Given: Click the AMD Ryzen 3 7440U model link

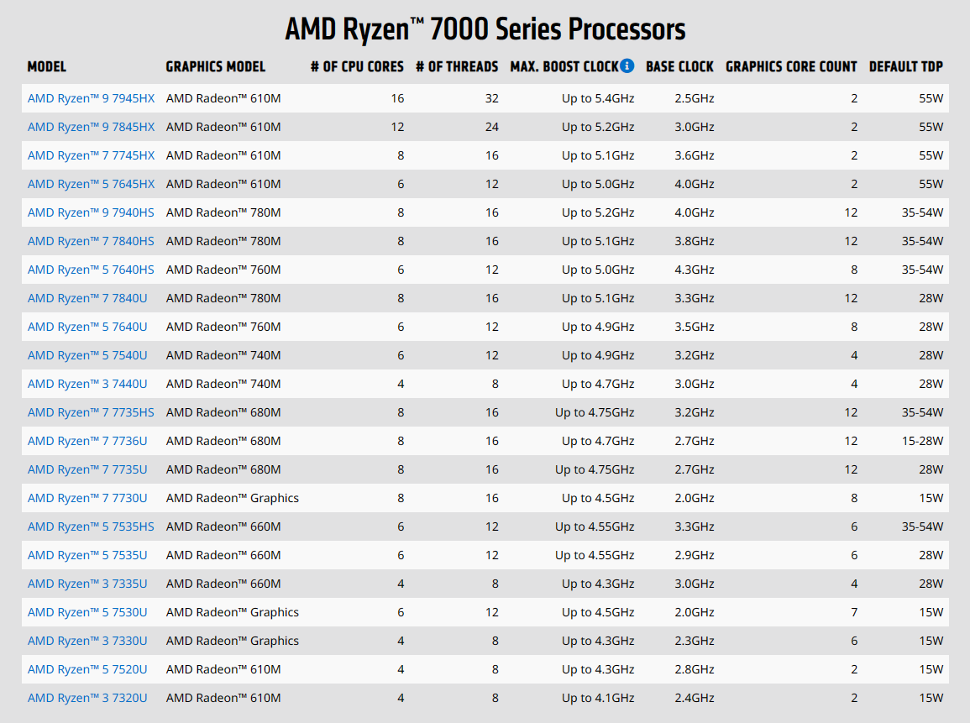Looking at the screenshot, I should 87,384.
